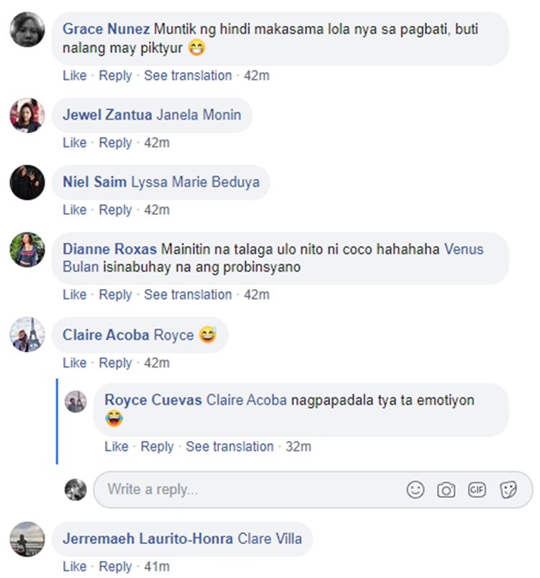
Task: View Dianne Roxas's profile photo
Action: (x=27, y=249)
